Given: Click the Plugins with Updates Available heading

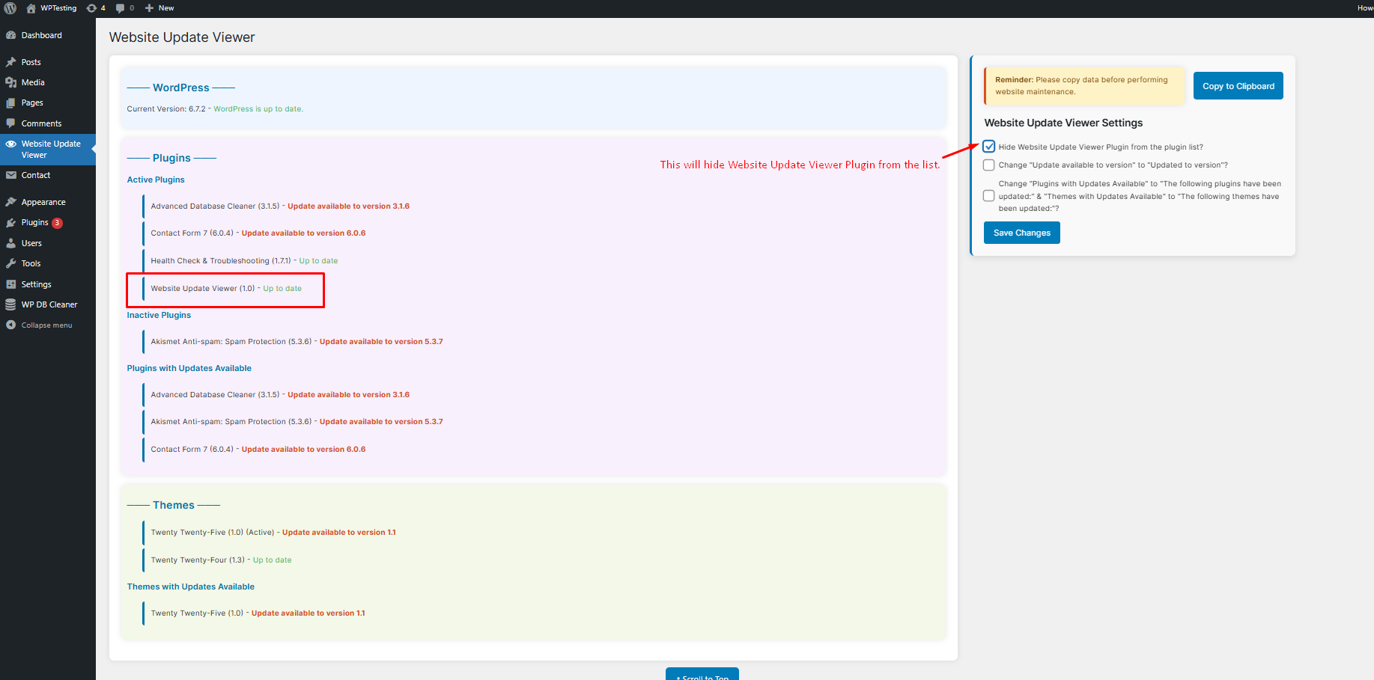Looking at the screenshot, I should pyautogui.click(x=189, y=368).
